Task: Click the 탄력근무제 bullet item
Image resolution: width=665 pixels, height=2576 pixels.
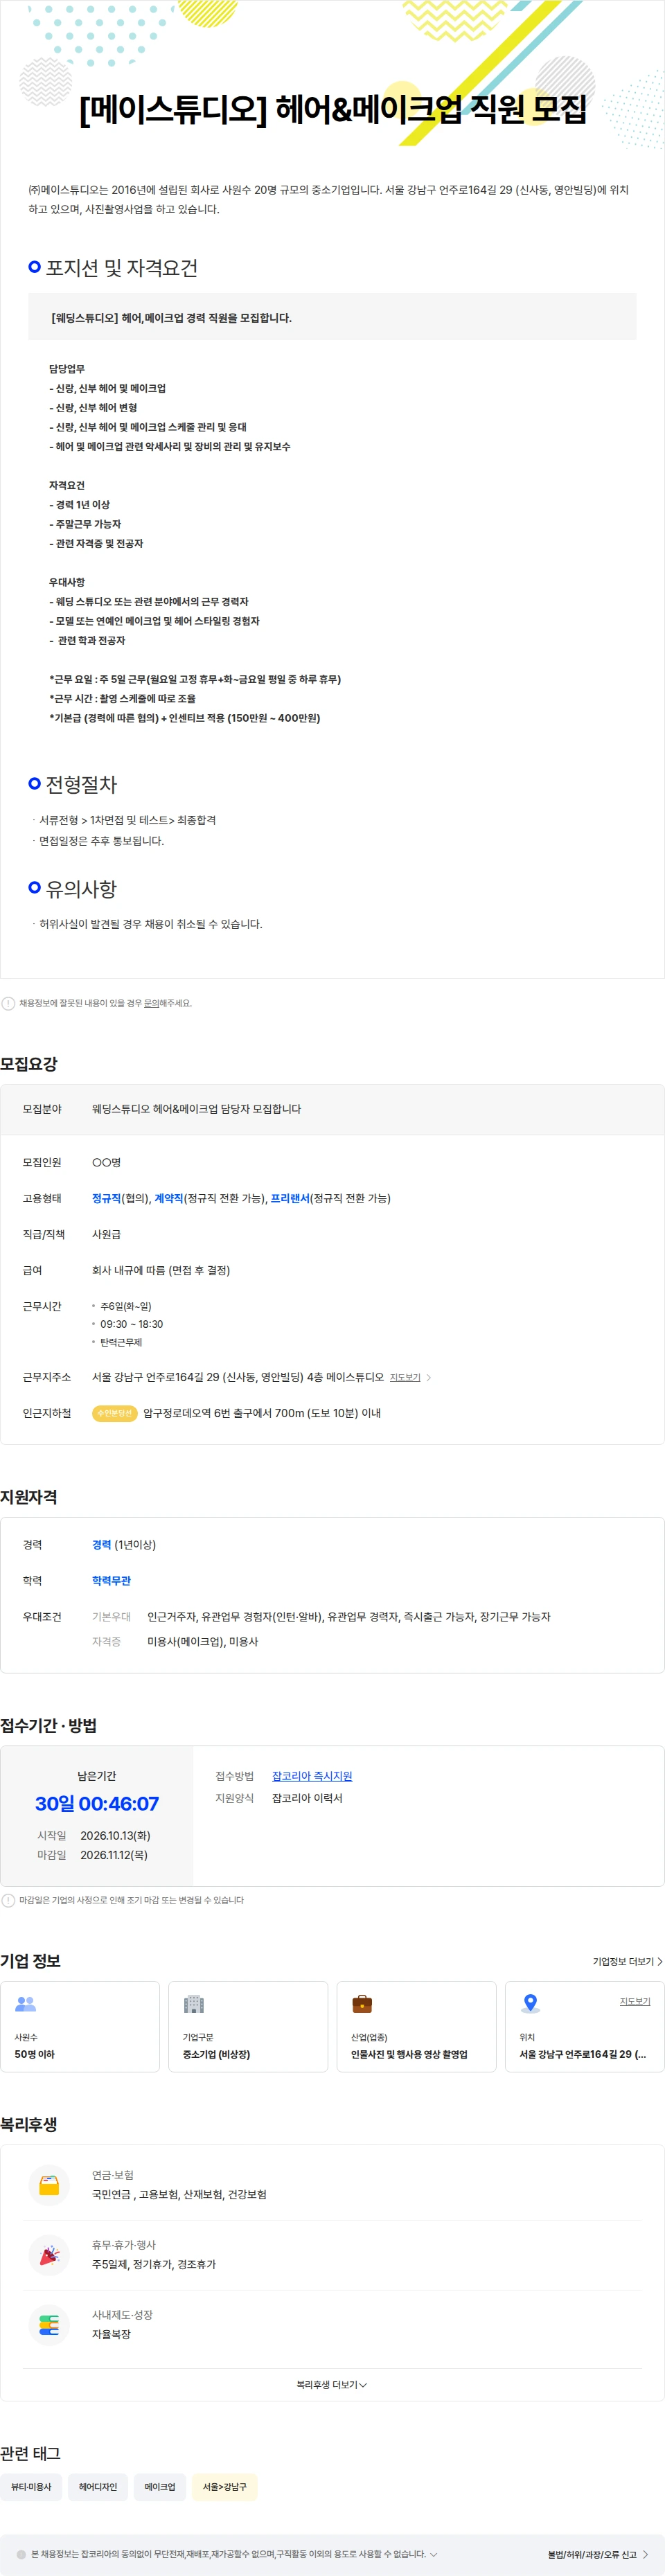Action: tap(121, 1342)
